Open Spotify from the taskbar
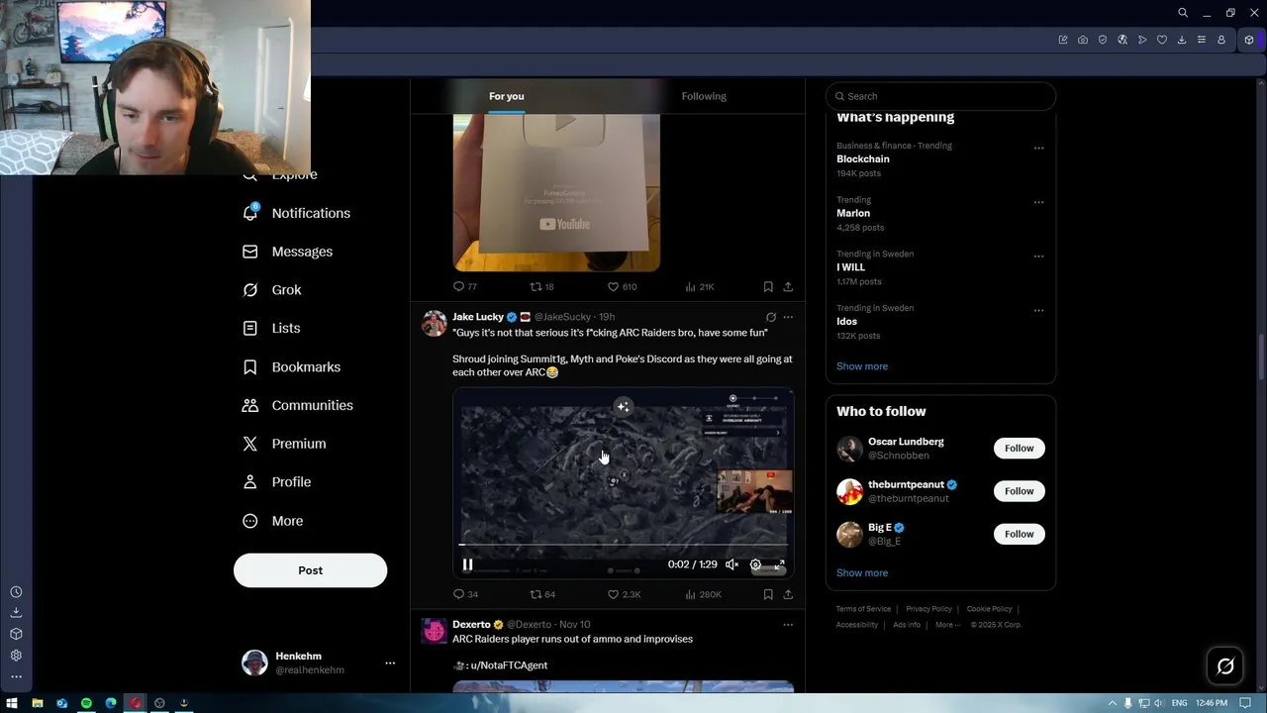This screenshot has width=1267, height=713. [86, 703]
